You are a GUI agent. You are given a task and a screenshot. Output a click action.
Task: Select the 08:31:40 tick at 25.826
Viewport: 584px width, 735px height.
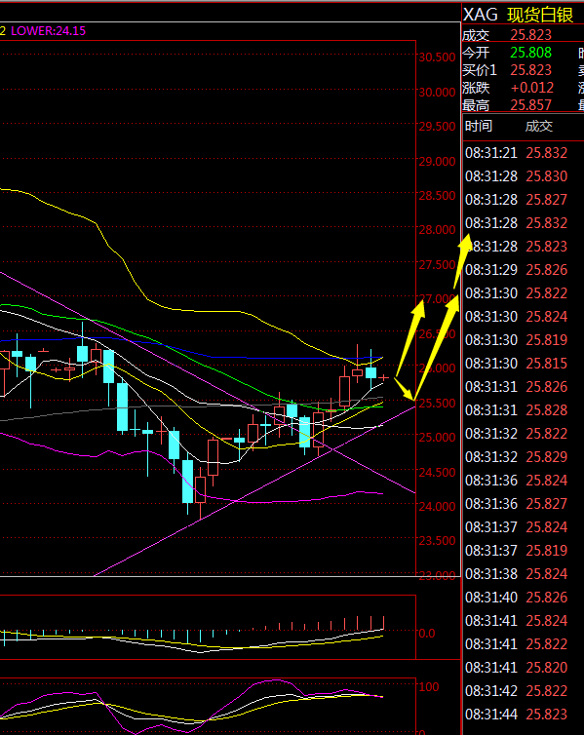pos(516,598)
